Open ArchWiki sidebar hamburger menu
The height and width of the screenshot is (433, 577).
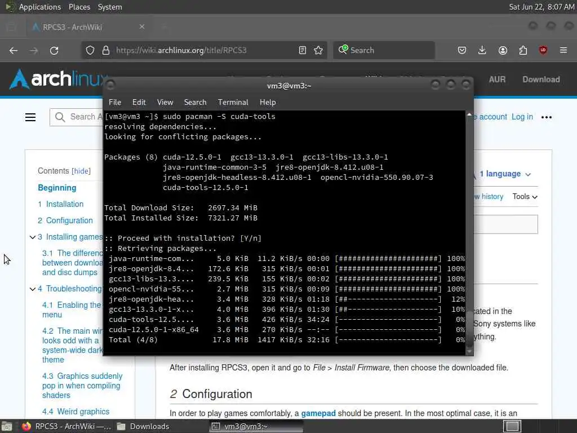point(30,117)
